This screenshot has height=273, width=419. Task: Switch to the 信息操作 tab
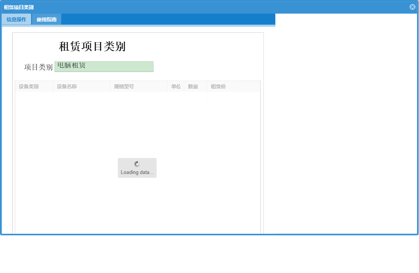16,19
